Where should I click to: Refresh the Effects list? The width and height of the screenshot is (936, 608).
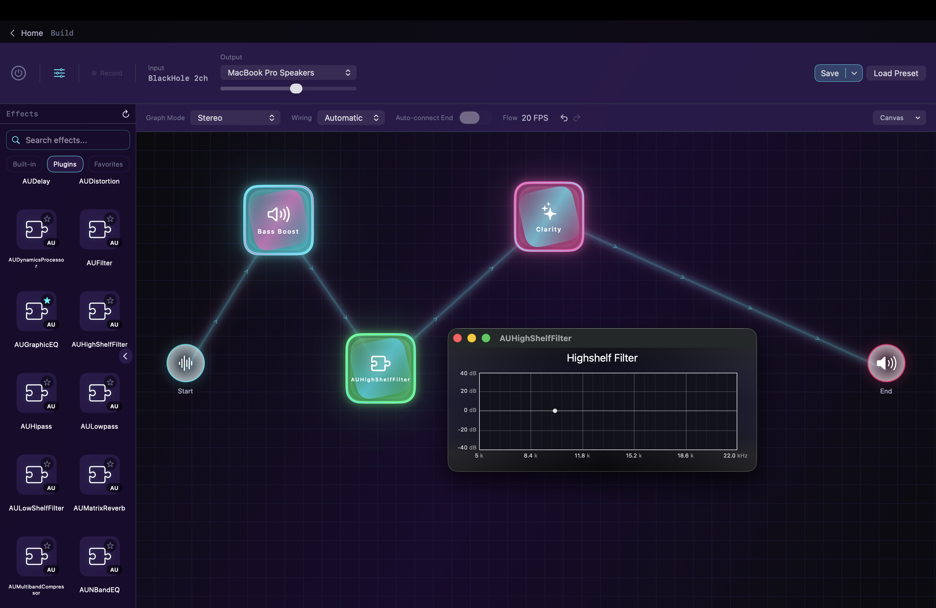click(125, 114)
